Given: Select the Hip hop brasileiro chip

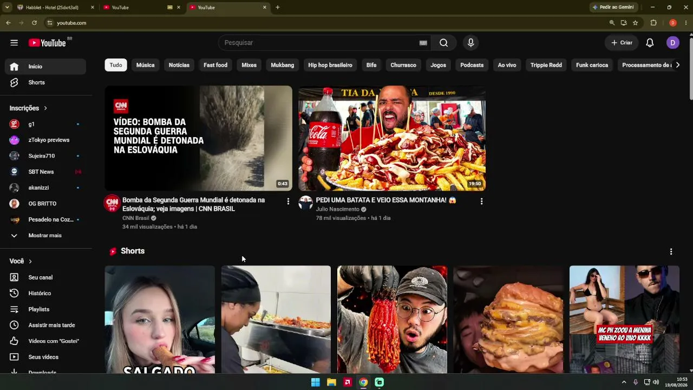Looking at the screenshot, I should coord(330,65).
